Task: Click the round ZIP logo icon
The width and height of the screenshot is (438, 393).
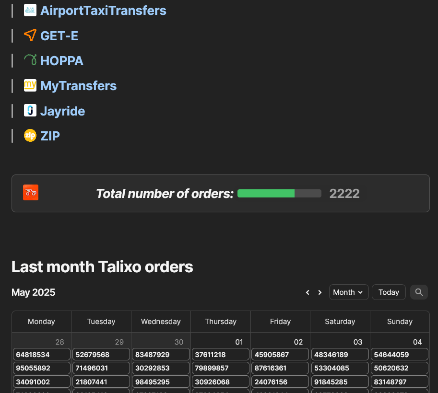Action: point(30,136)
